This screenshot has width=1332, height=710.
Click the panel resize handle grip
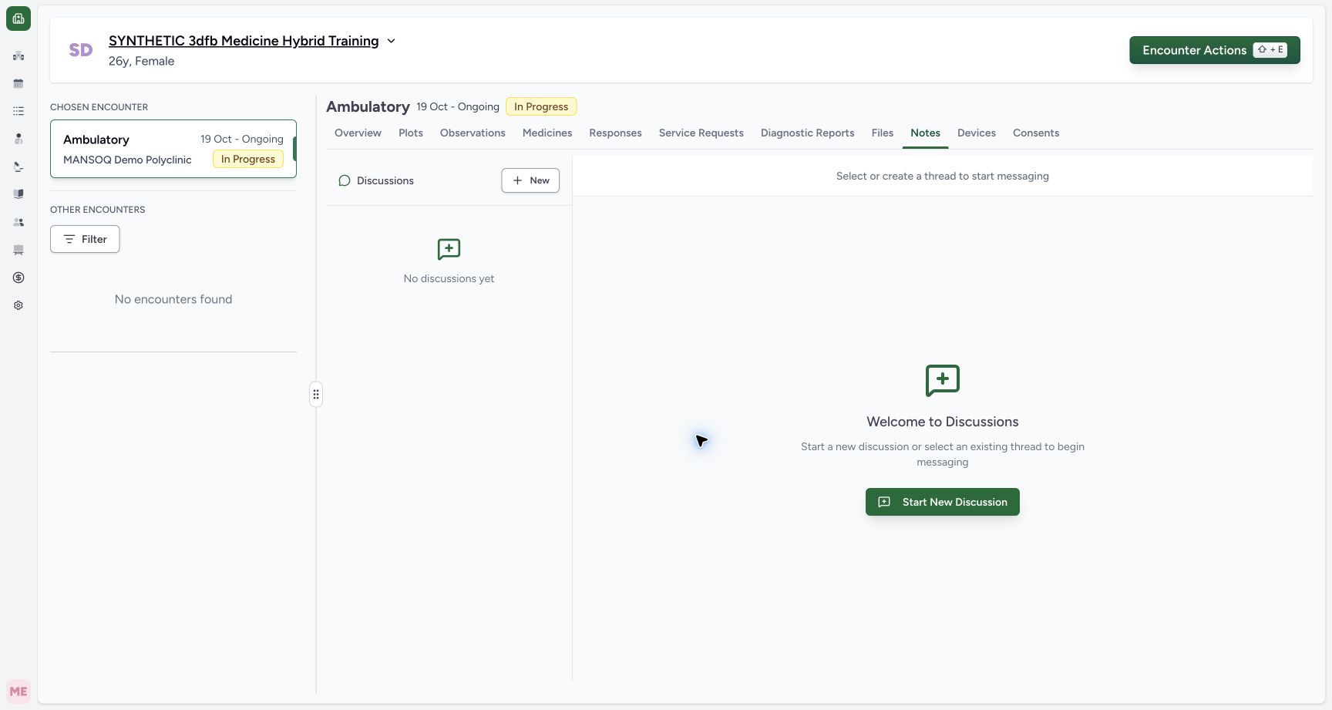[x=316, y=395]
